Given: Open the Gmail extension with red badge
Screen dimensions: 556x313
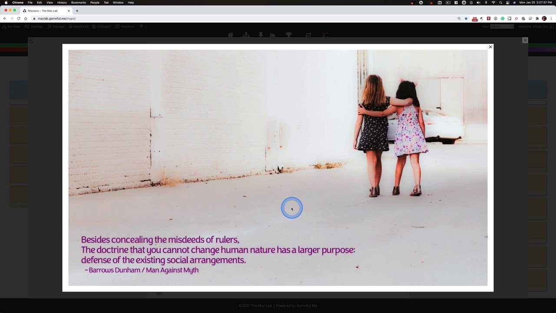Looking at the screenshot, I should [x=475, y=19].
